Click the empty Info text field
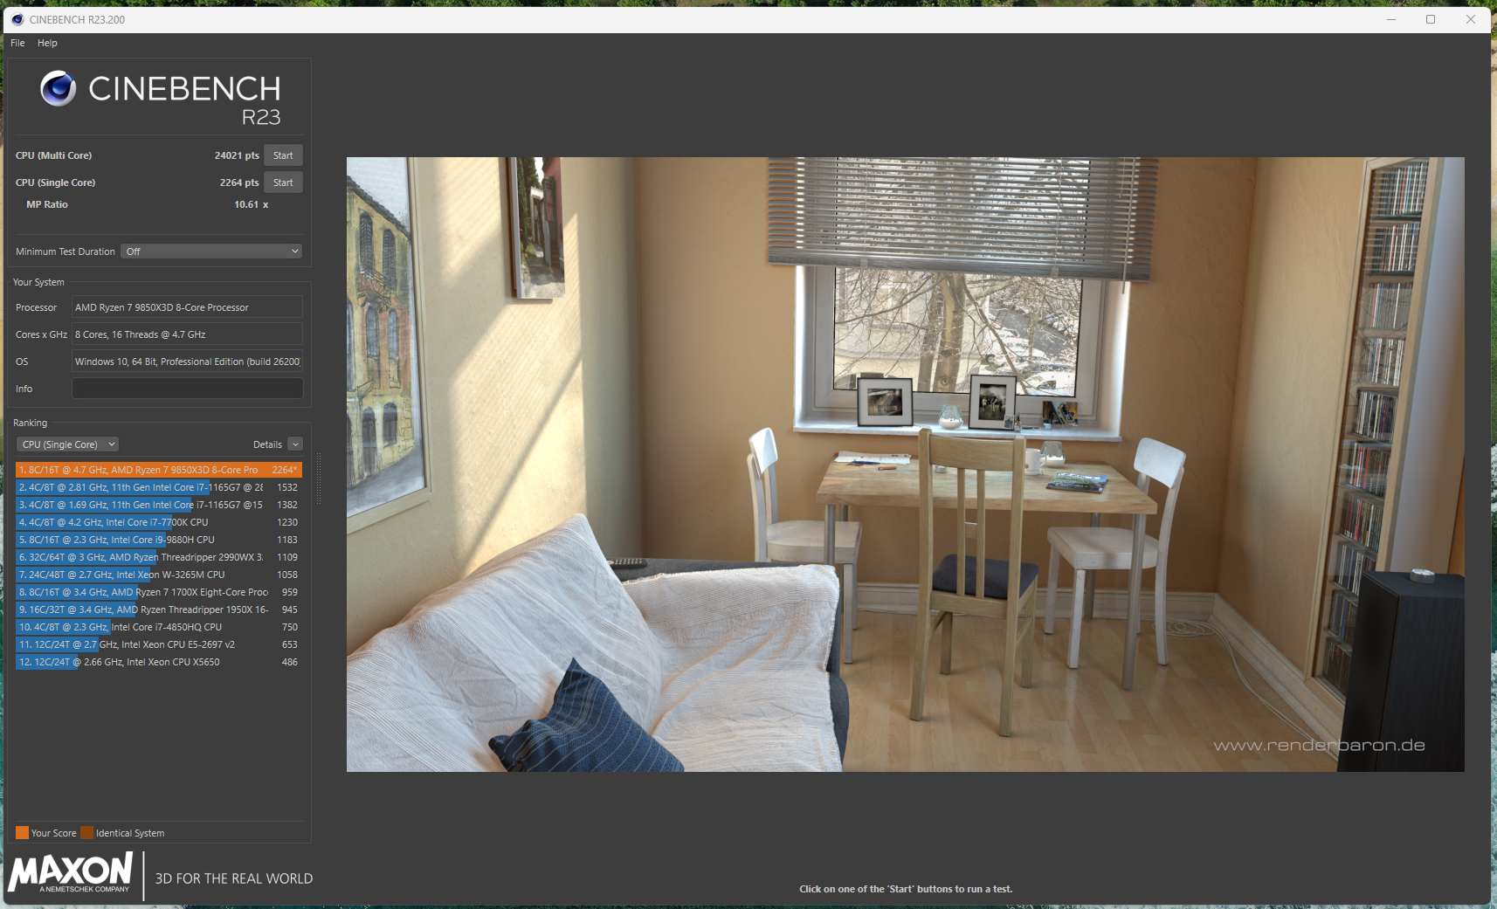The width and height of the screenshot is (1497, 909). (x=187, y=389)
